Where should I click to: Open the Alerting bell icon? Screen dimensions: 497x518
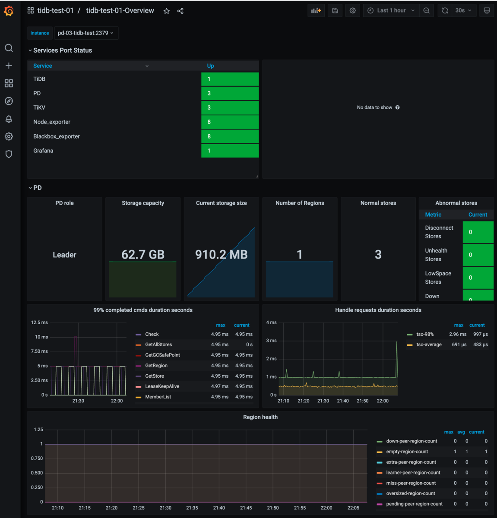pyautogui.click(x=9, y=119)
